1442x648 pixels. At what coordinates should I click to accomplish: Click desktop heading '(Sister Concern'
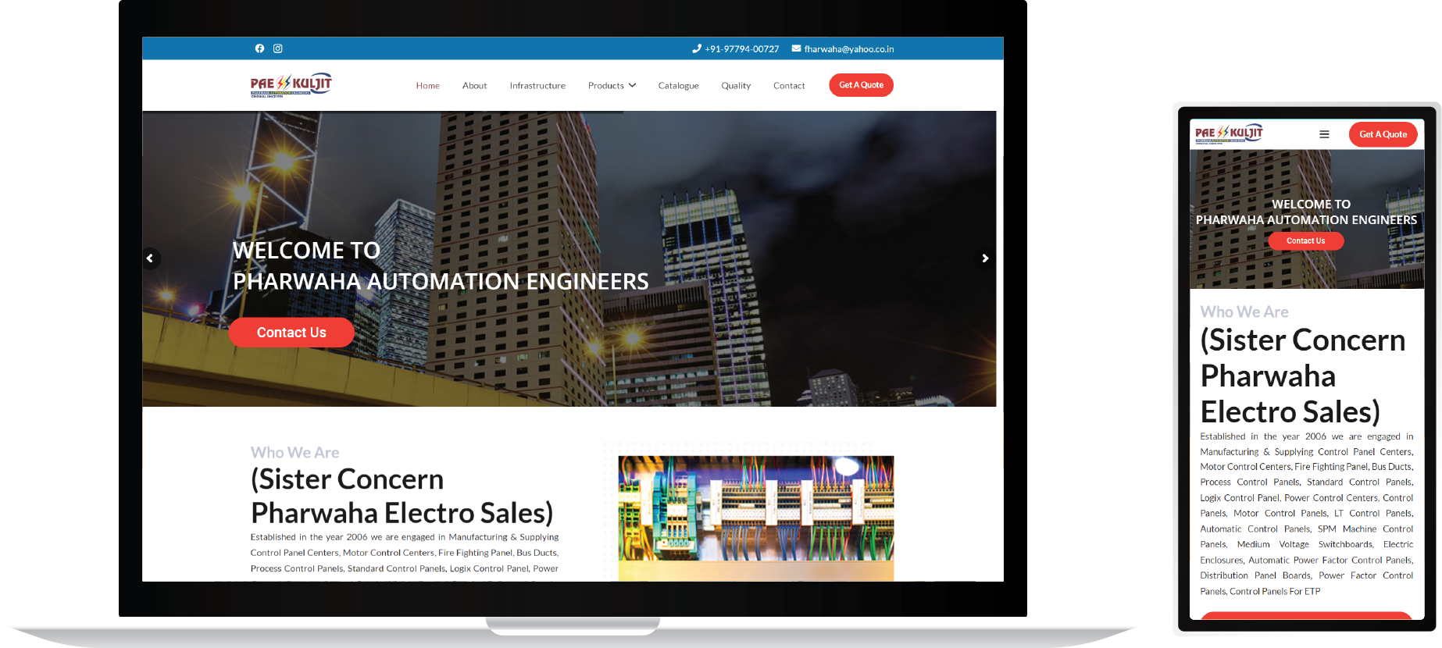347,479
